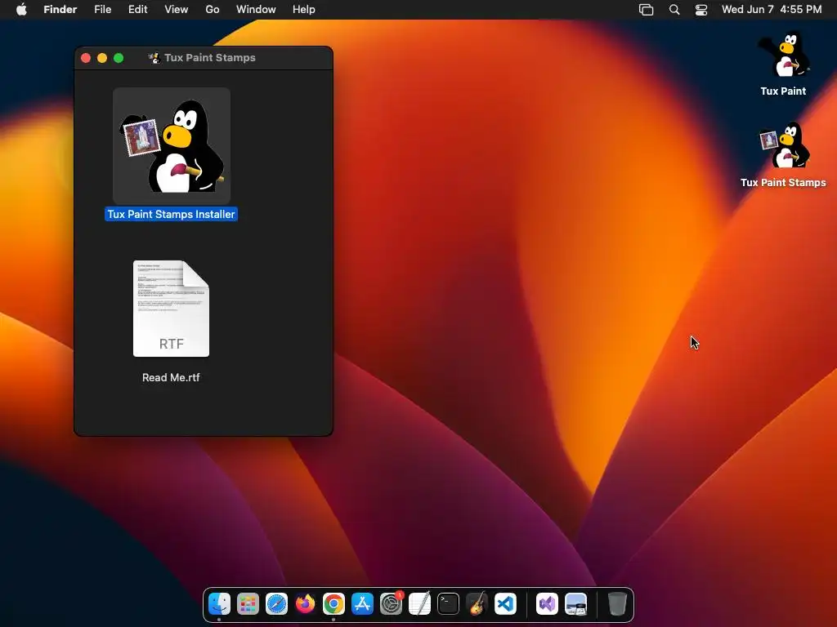Click the Tux Paint desktop label

(x=783, y=91)
